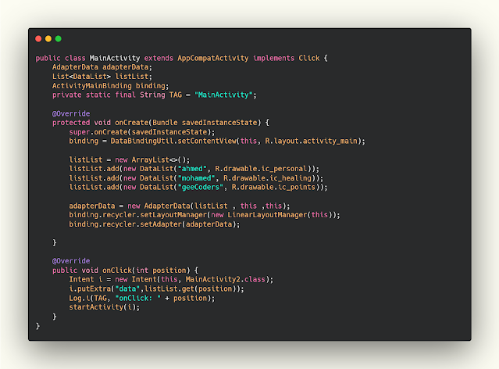Viewport: 499px width, 369px height.
Task: Click the "MainActivity" TAG string value
Action: pos(223,95)
